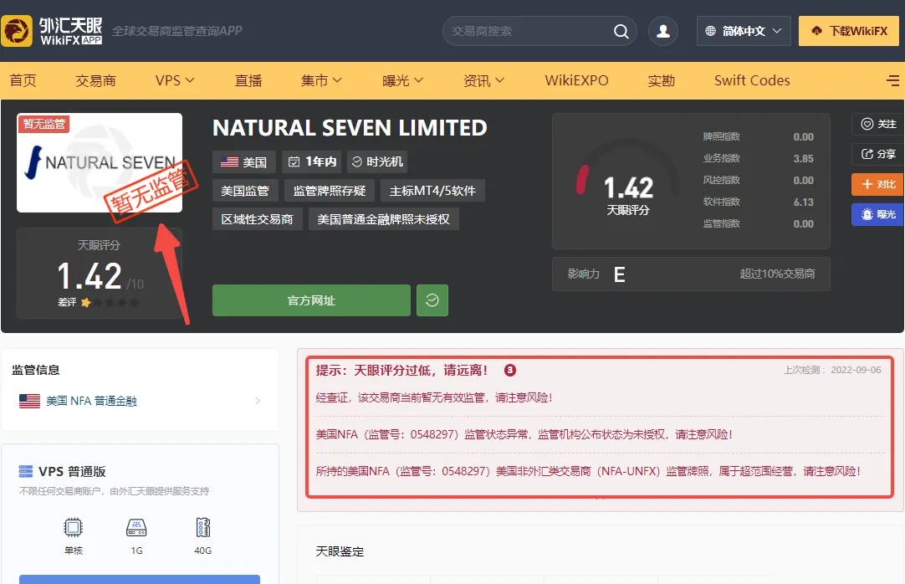The width and height of the screenshot is (905, 584).
Task: Go to the 首页 menu item
Action: point(23,80)
